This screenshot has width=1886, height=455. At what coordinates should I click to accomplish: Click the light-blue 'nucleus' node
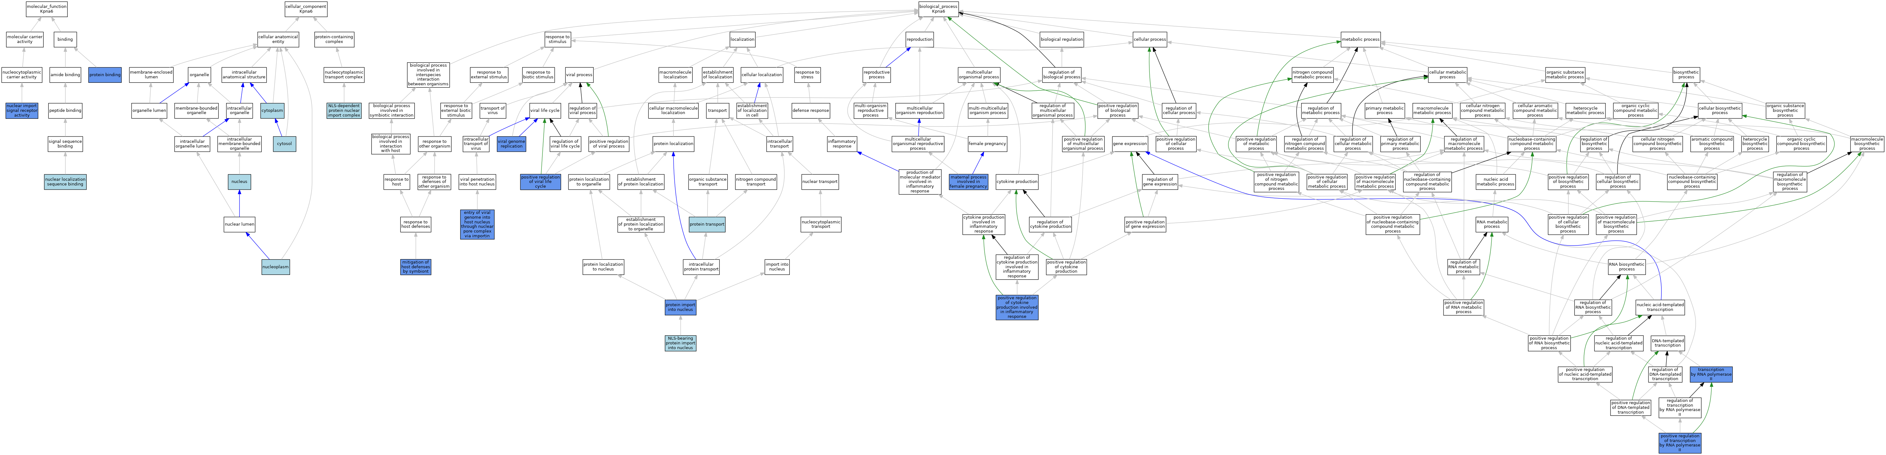239,181
